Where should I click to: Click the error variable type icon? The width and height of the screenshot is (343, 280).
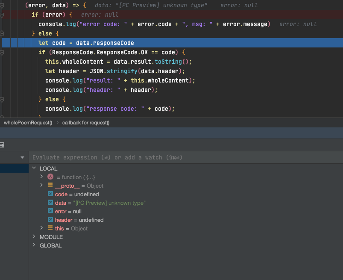(50, 211)
